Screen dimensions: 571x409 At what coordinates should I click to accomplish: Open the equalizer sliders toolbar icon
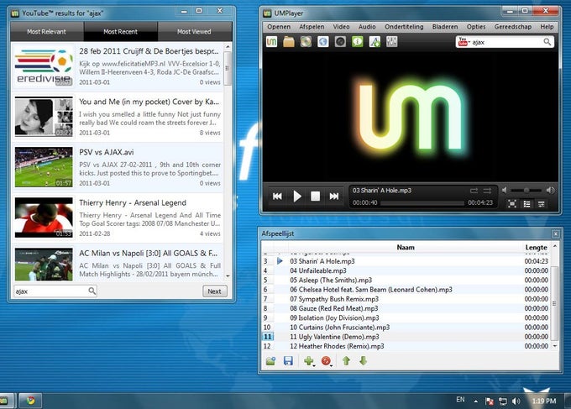391,42
